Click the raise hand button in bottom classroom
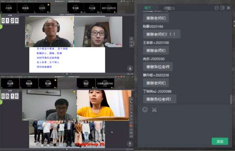The height and width of the screenshot is (151, 235). coord(130,144)
